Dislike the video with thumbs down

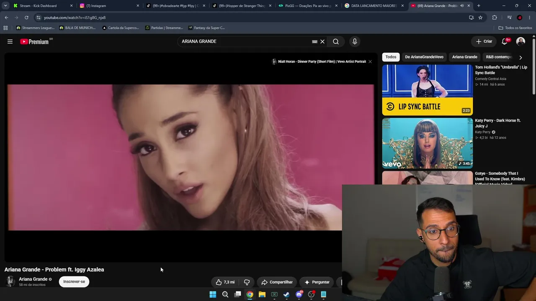[247, 282]
